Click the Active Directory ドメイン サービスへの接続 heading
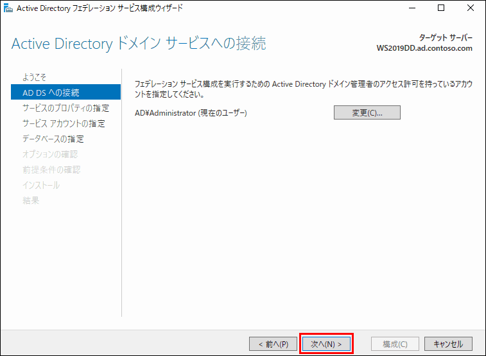This screenshot has height=356, width=486. click(x=139, y=44)
